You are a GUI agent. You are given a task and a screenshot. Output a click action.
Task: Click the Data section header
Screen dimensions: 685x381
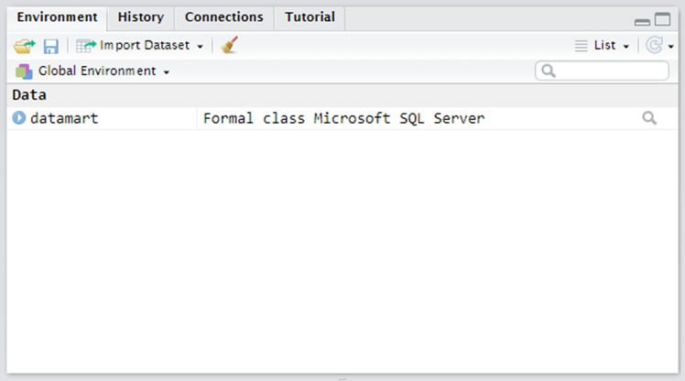click(29, 95)
